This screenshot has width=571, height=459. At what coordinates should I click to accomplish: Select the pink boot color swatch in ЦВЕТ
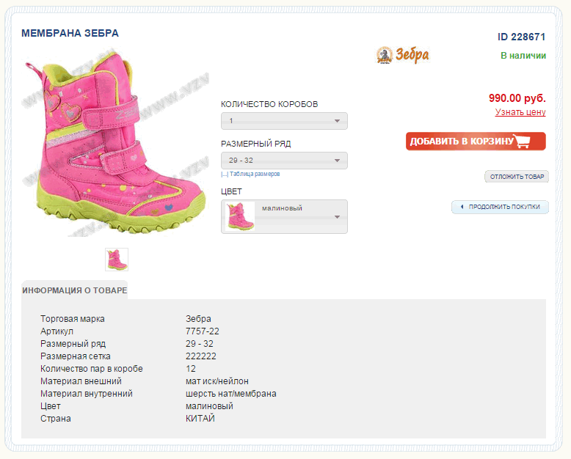(x=240, y=216)
